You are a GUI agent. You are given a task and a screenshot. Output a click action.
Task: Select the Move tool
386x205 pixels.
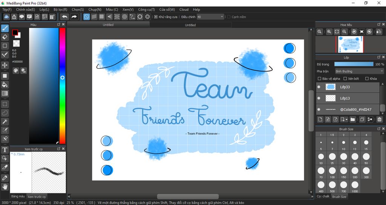tap(5, 65)
